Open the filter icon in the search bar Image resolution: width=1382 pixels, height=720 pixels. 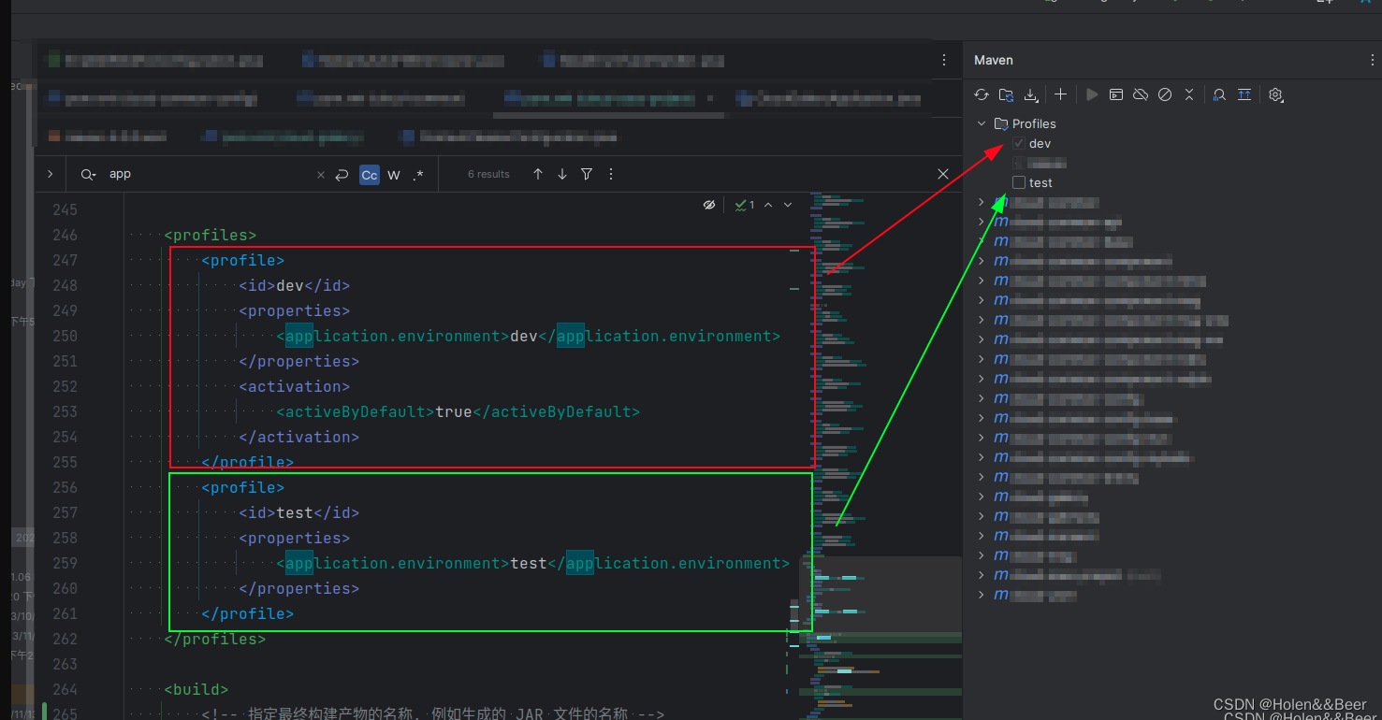pyautogui.click(x=586, y=174)
